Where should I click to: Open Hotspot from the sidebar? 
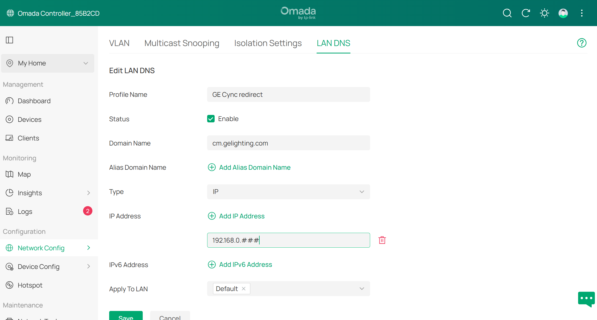coord(30,285)
